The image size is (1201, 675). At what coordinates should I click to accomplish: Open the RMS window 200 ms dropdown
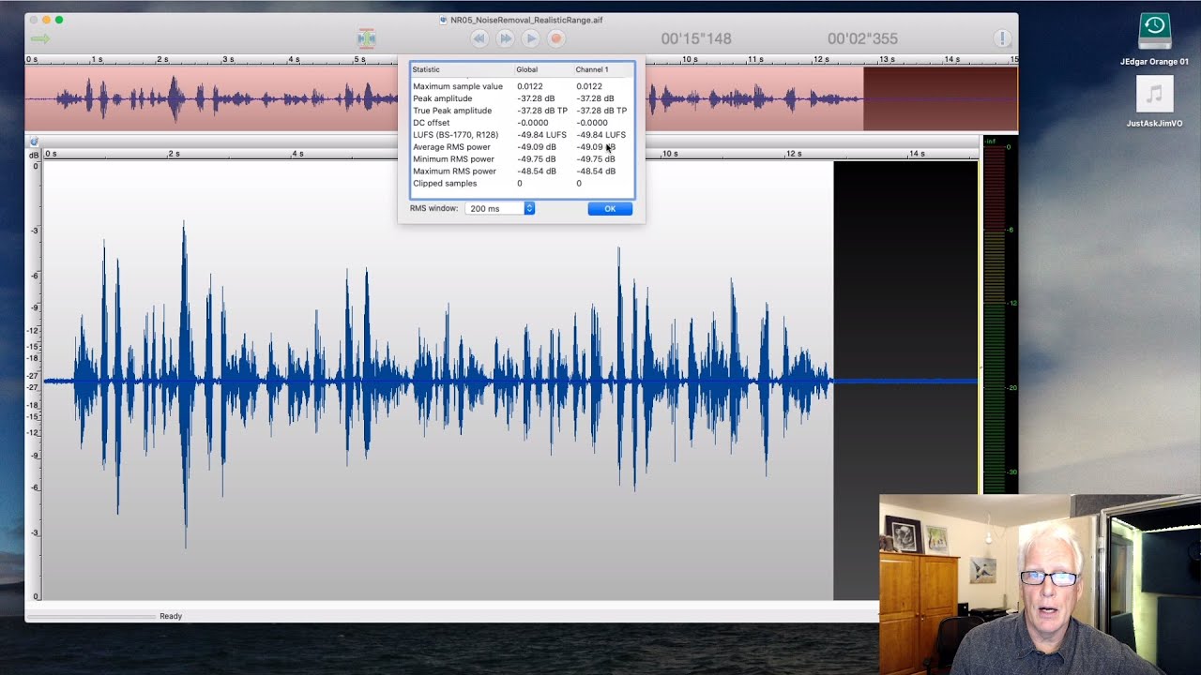[499, 208]
